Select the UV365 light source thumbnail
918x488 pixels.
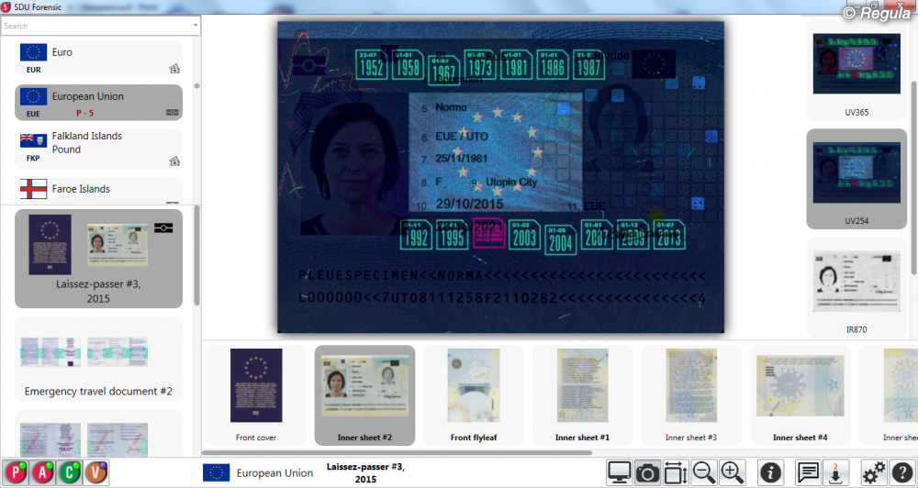856,72
